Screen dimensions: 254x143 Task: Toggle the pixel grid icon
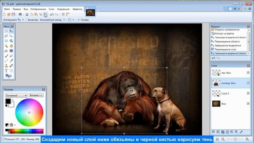pyautogui.click(x=63, y=14)
